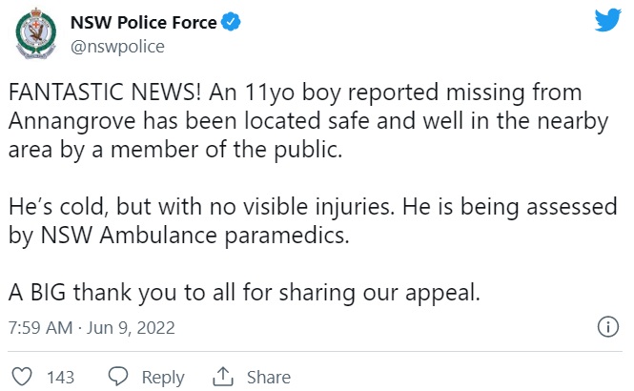Click the reply speech bubble icon
This screenshot has height=391, width=634.
tap(117, 377)
